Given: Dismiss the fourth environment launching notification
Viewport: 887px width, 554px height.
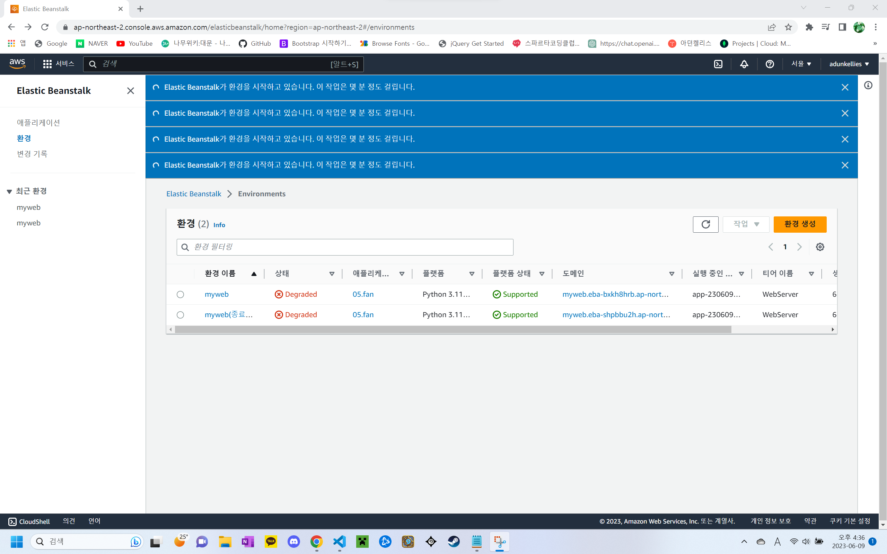Looking at the screenshot, I should pyautogui.click(x=845, y=165).
